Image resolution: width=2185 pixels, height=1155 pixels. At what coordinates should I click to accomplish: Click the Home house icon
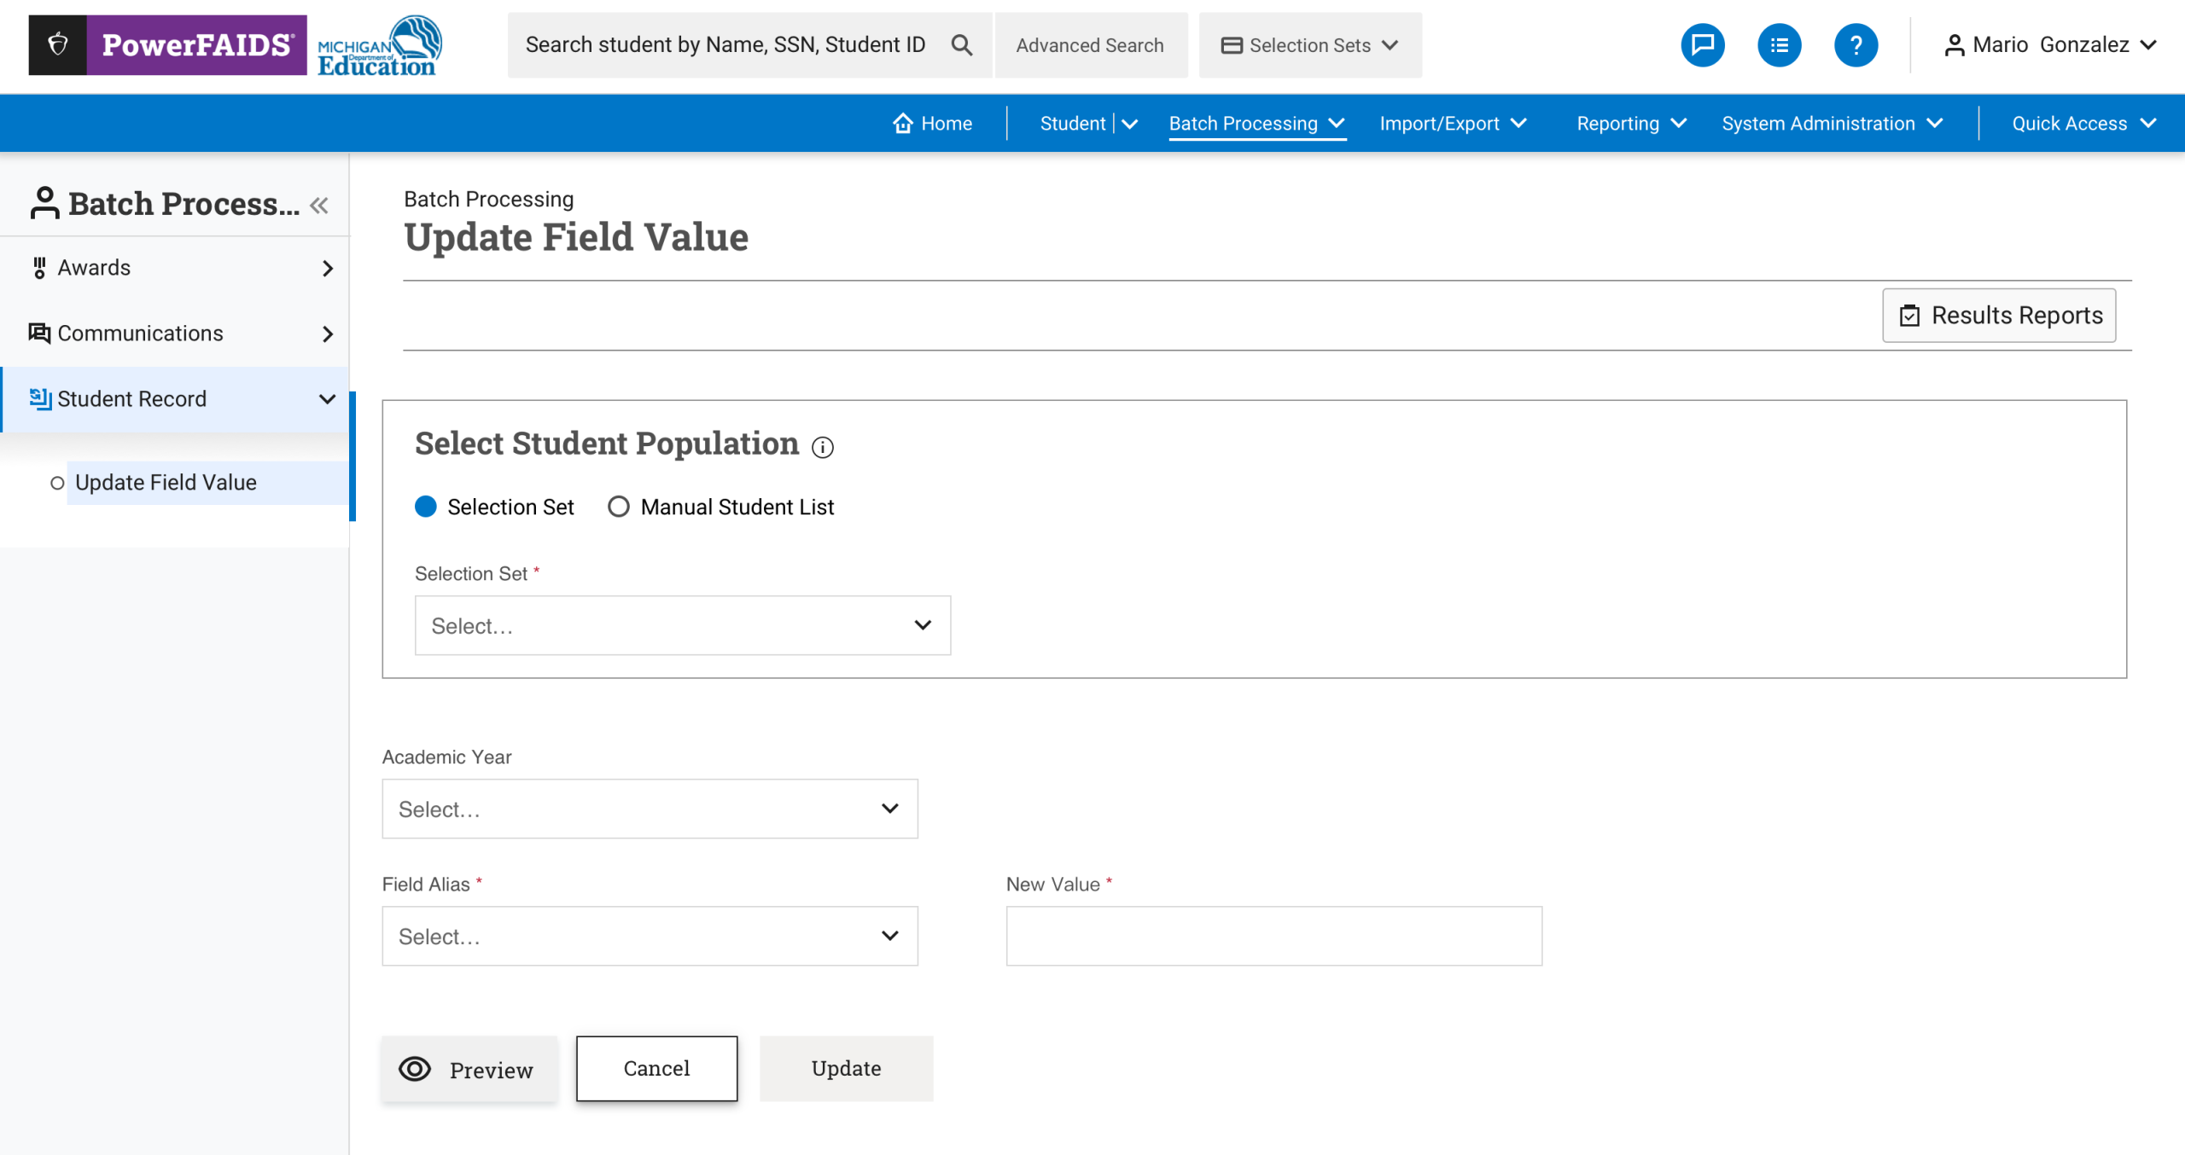(902, 124)
